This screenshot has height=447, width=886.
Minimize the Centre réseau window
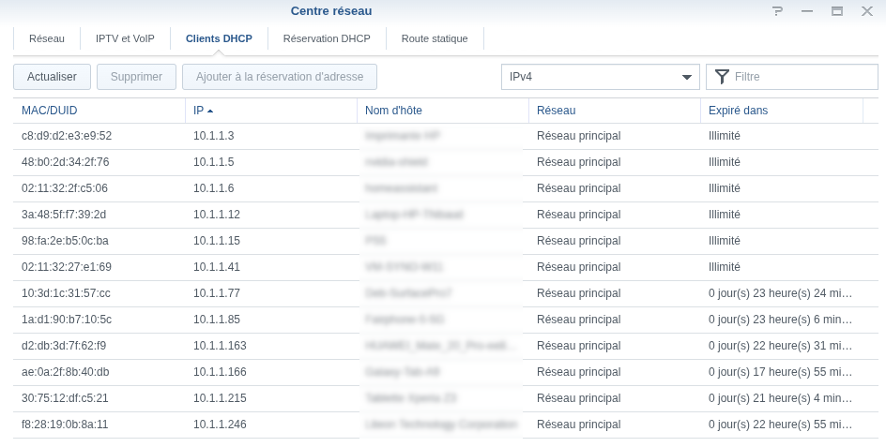click(x=806, y=11)
